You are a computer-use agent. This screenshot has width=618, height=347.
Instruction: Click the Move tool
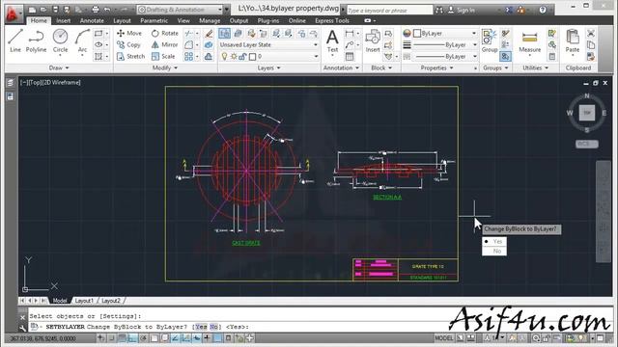click(128, 33)
